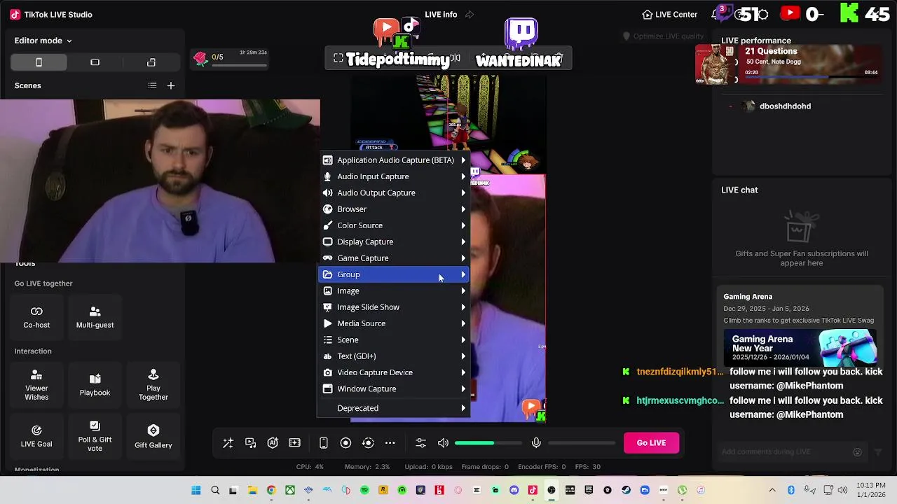Image resolution: width=897 pixels, height=504 pixels.
Task: Select the dual-screen layout mode
Action: click(x=151, y=62)
